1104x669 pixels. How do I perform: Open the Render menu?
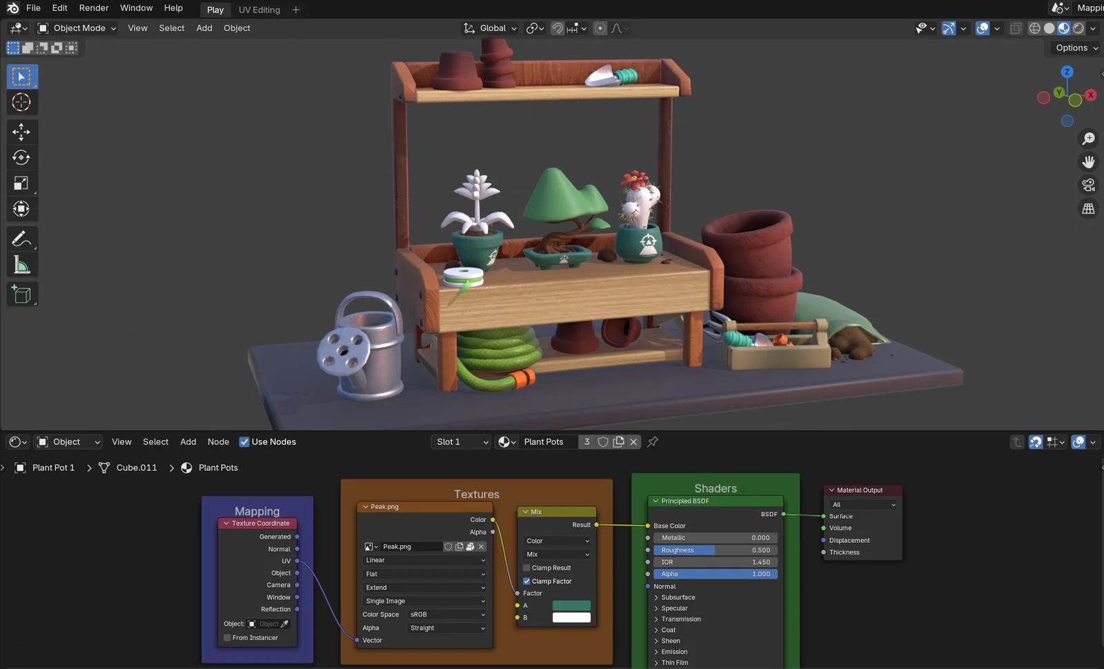coord(94,8)
